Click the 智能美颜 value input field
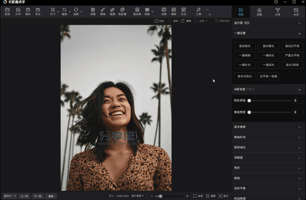The width and height of the screenshot is (306, 200). (298, 112)
